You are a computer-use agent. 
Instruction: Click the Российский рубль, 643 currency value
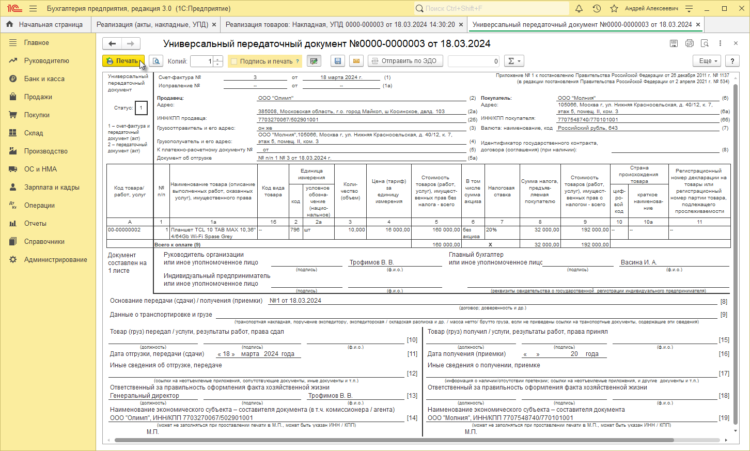[588, 128]
